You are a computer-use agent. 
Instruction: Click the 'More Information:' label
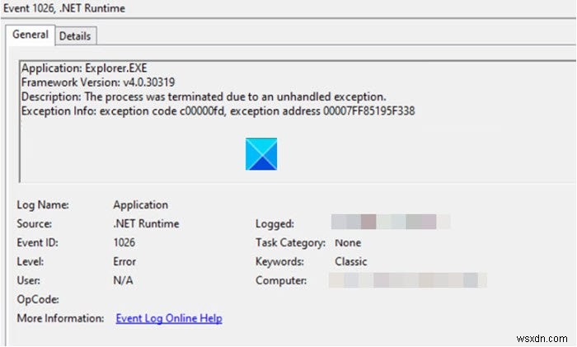pos(60,318)
